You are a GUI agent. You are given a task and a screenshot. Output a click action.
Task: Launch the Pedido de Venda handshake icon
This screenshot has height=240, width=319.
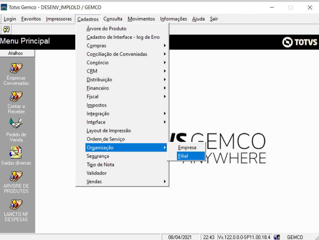[x=16, y=123]
